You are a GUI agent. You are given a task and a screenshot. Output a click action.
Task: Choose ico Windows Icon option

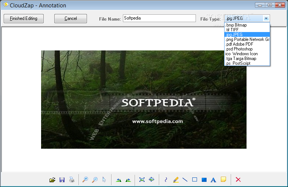(x=247, y=54)
